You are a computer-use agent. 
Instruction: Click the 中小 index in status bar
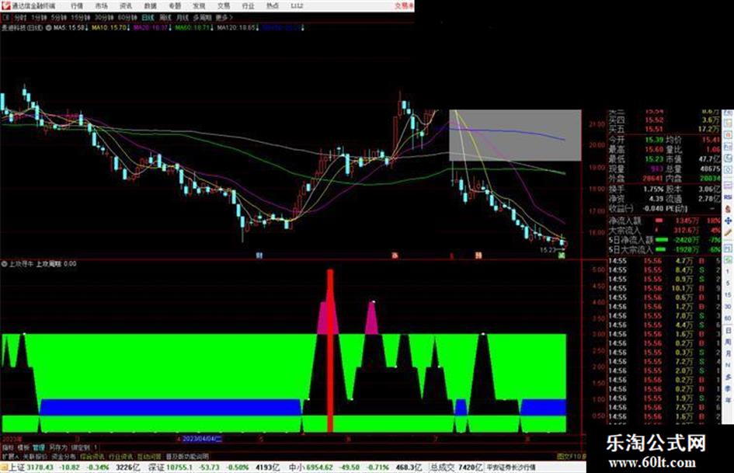click(x=297, y=468)
